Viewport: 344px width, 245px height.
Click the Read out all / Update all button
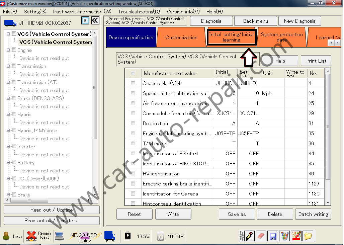(52, 221)
